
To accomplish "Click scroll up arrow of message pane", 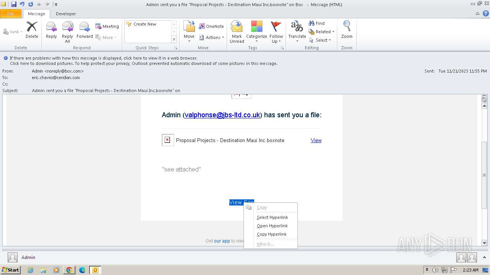I will coord(484,106).
